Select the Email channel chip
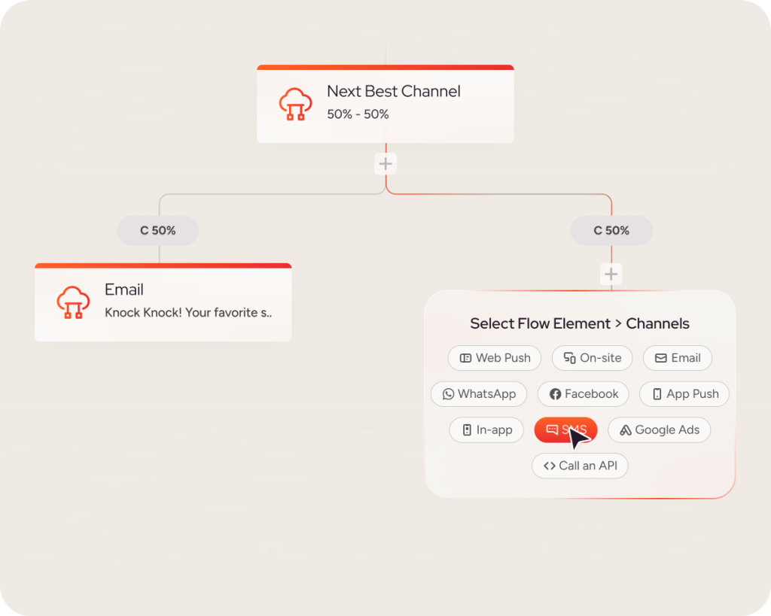Screen dimensions: 771x616 point(678,358)
